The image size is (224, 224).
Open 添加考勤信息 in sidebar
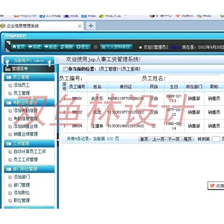click(26, 111)
